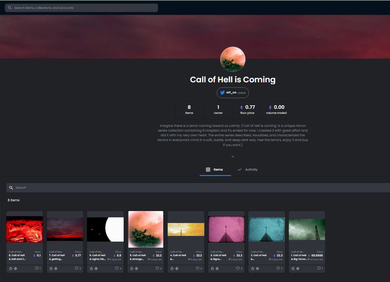
Task: Favorite the item 2 Call of Hell card
Action: pos(278,268)
